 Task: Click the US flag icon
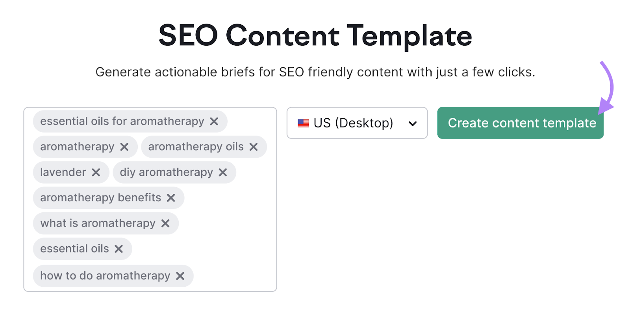(303, 123)
